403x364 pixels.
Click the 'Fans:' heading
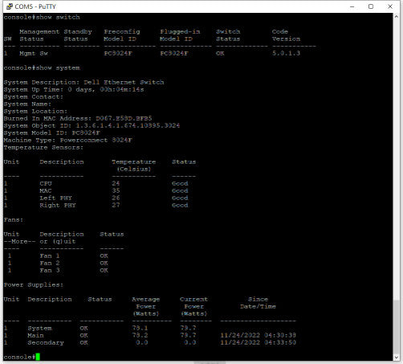(14, 219)
